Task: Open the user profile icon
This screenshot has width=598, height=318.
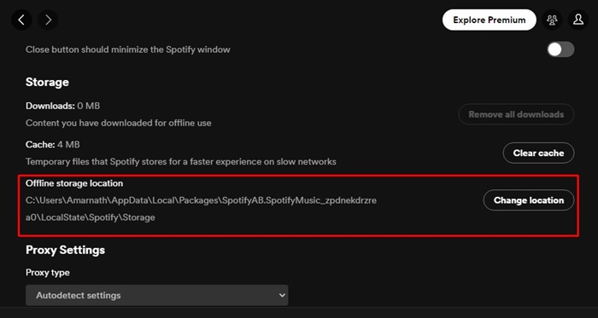Action: tap(578, 20)
